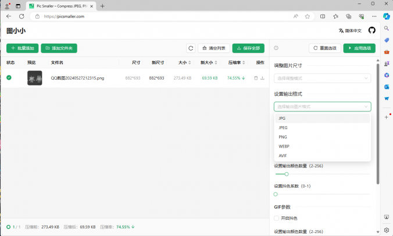Click the browser back button
Image resolution: width=393 pixels, height=236 pixels.
(9, 16)
